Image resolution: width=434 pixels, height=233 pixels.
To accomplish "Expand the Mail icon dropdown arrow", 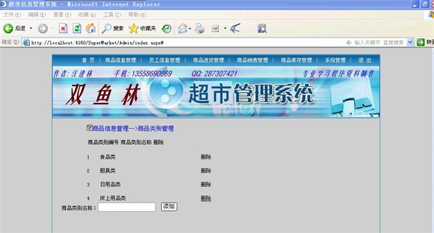I will (x=190, y=28).
